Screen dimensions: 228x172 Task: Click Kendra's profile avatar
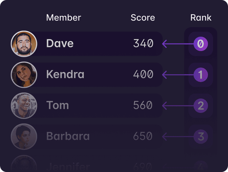[x=24, y=75]
